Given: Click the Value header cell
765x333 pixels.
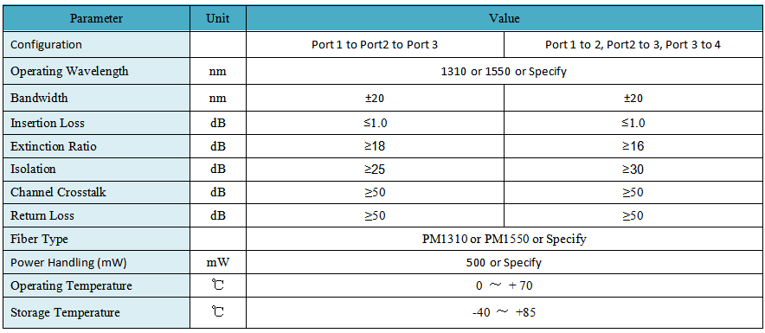Looking at the screenshot, I should pos(505,18).
